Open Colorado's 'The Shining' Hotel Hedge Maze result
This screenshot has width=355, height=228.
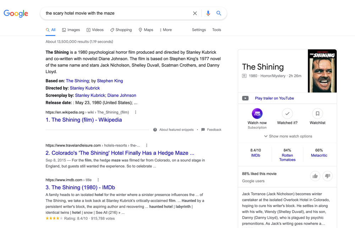pos(120,153)
